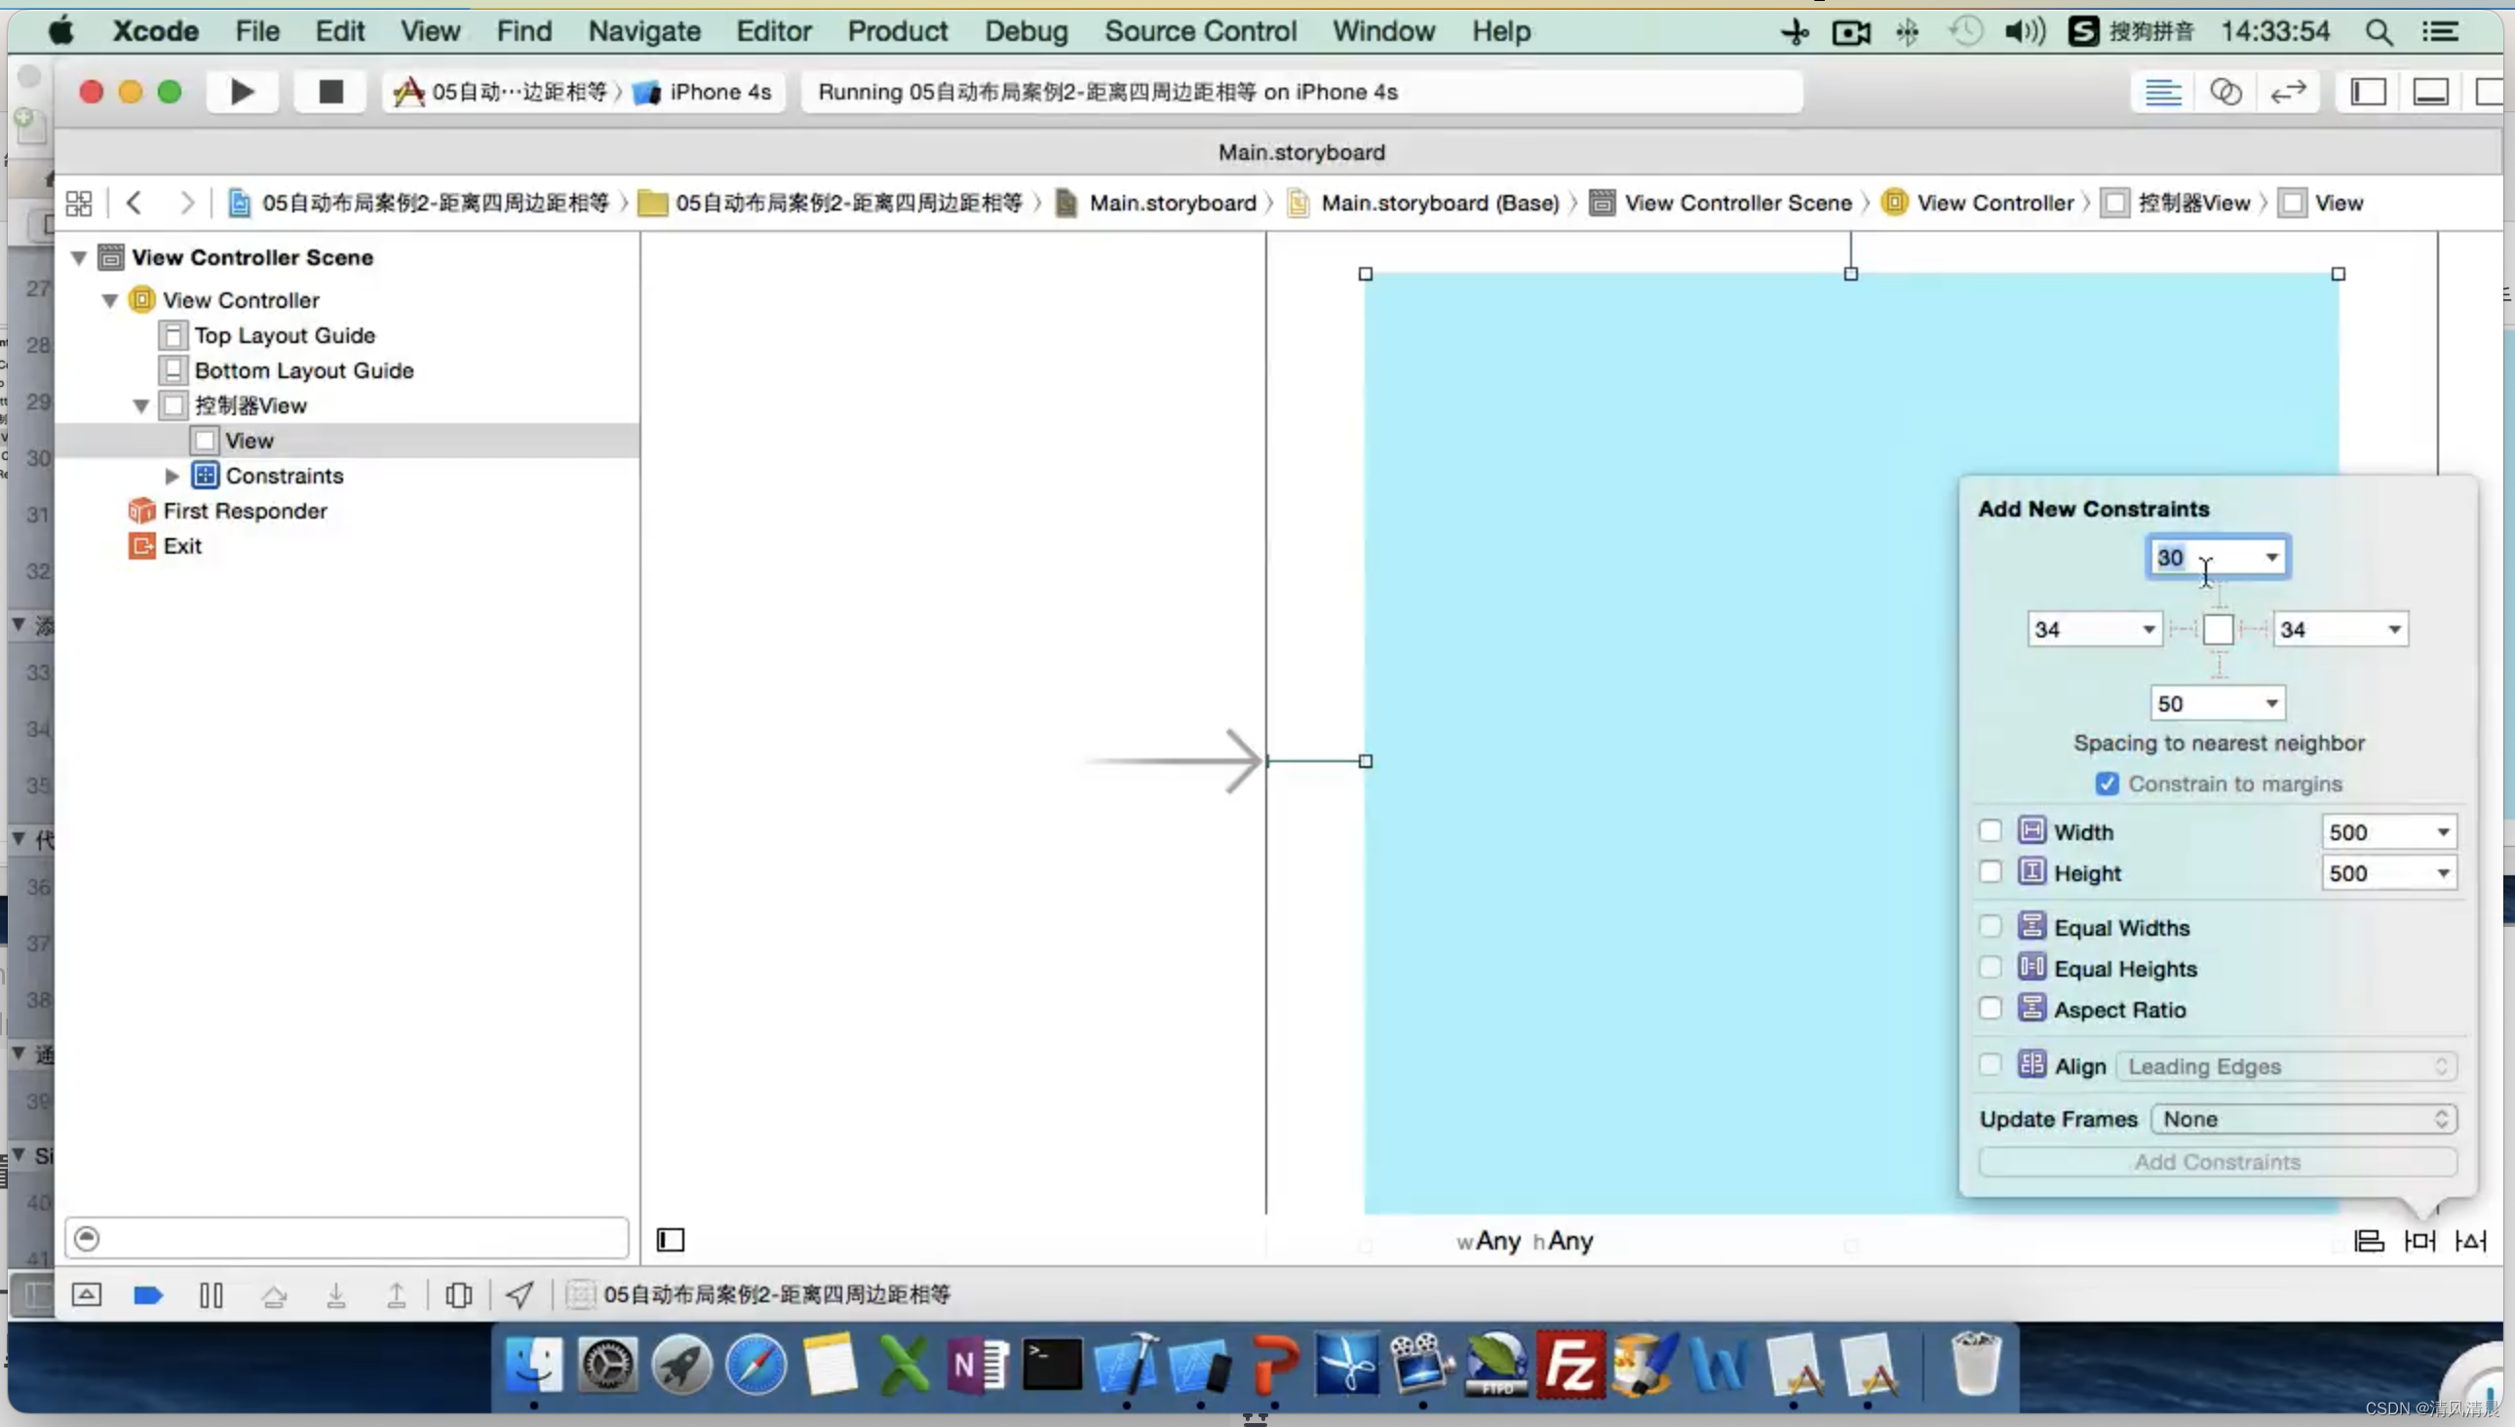The height and width of the screenshot is (1427, 2515).
Task: Toggle the left spacing strut
Action: click(x=2184, y=630)
